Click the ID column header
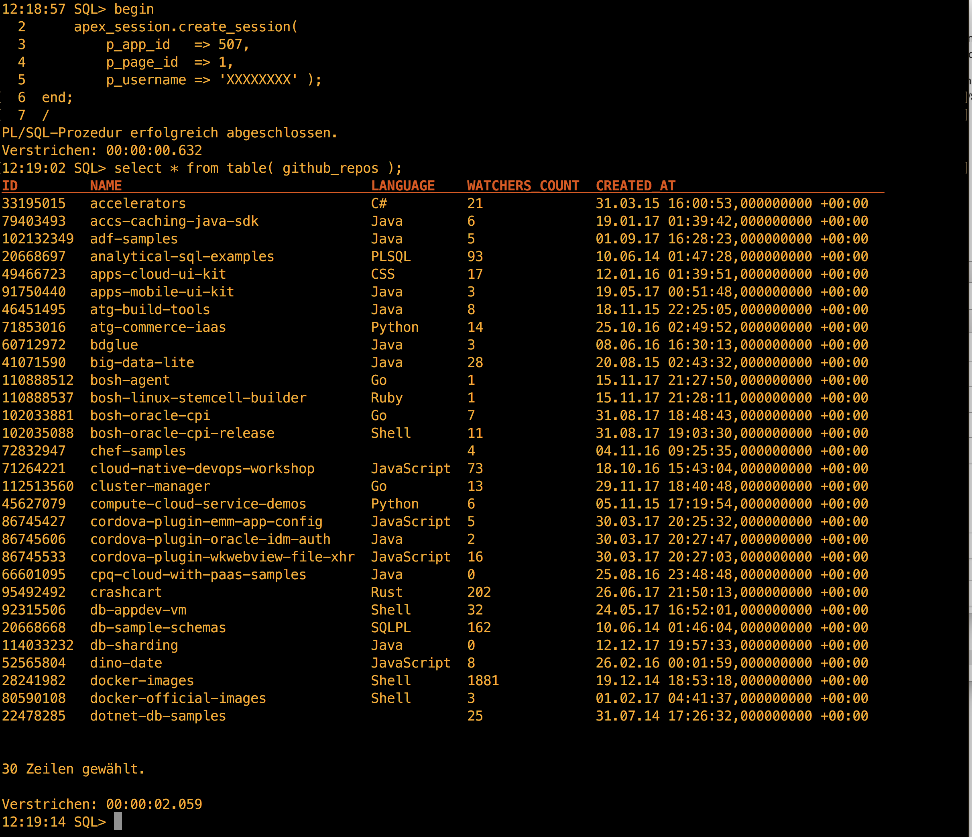The height and width of the screenshot is (837, 972). (10, 186)
